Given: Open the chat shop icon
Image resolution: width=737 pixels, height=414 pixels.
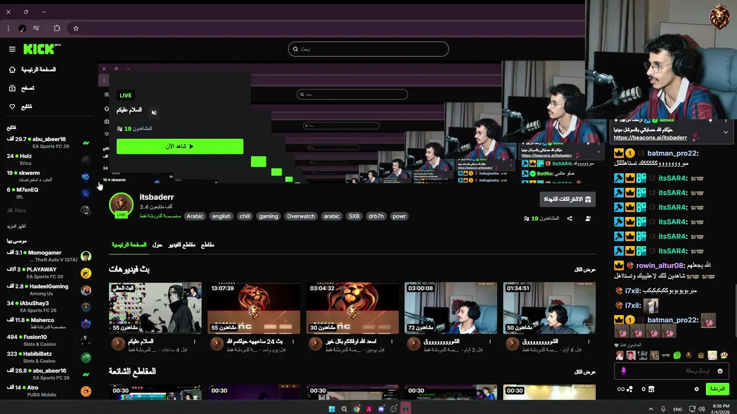Looking at the screenshot, I should click(x=651, y=389).
